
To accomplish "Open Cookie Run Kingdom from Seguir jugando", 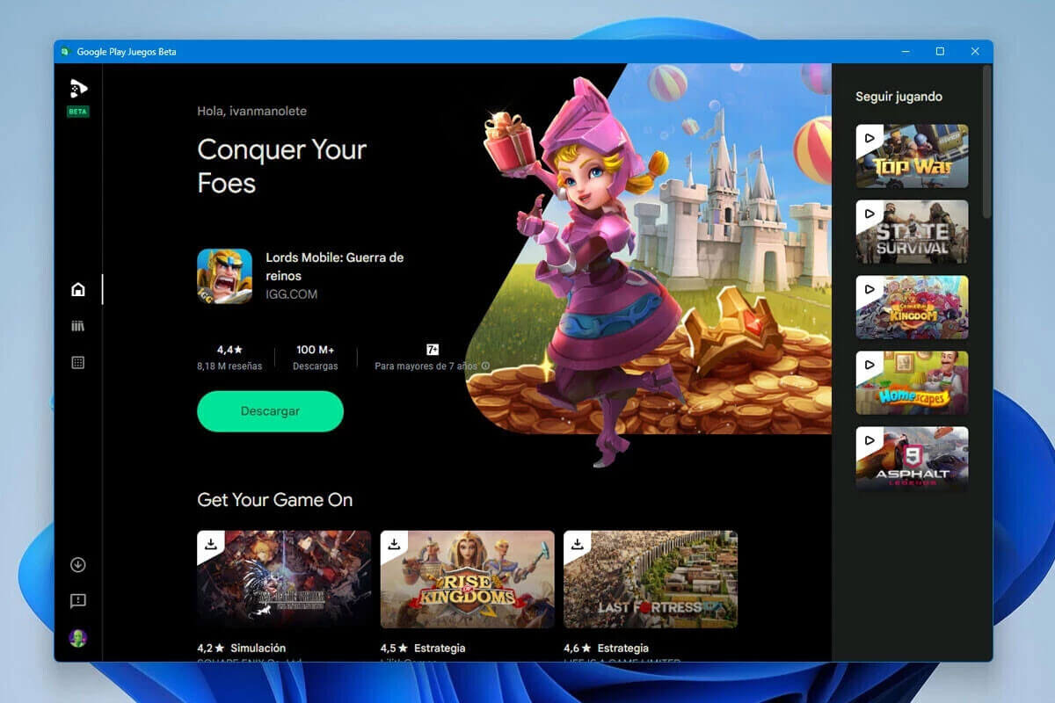I will 912,306.
